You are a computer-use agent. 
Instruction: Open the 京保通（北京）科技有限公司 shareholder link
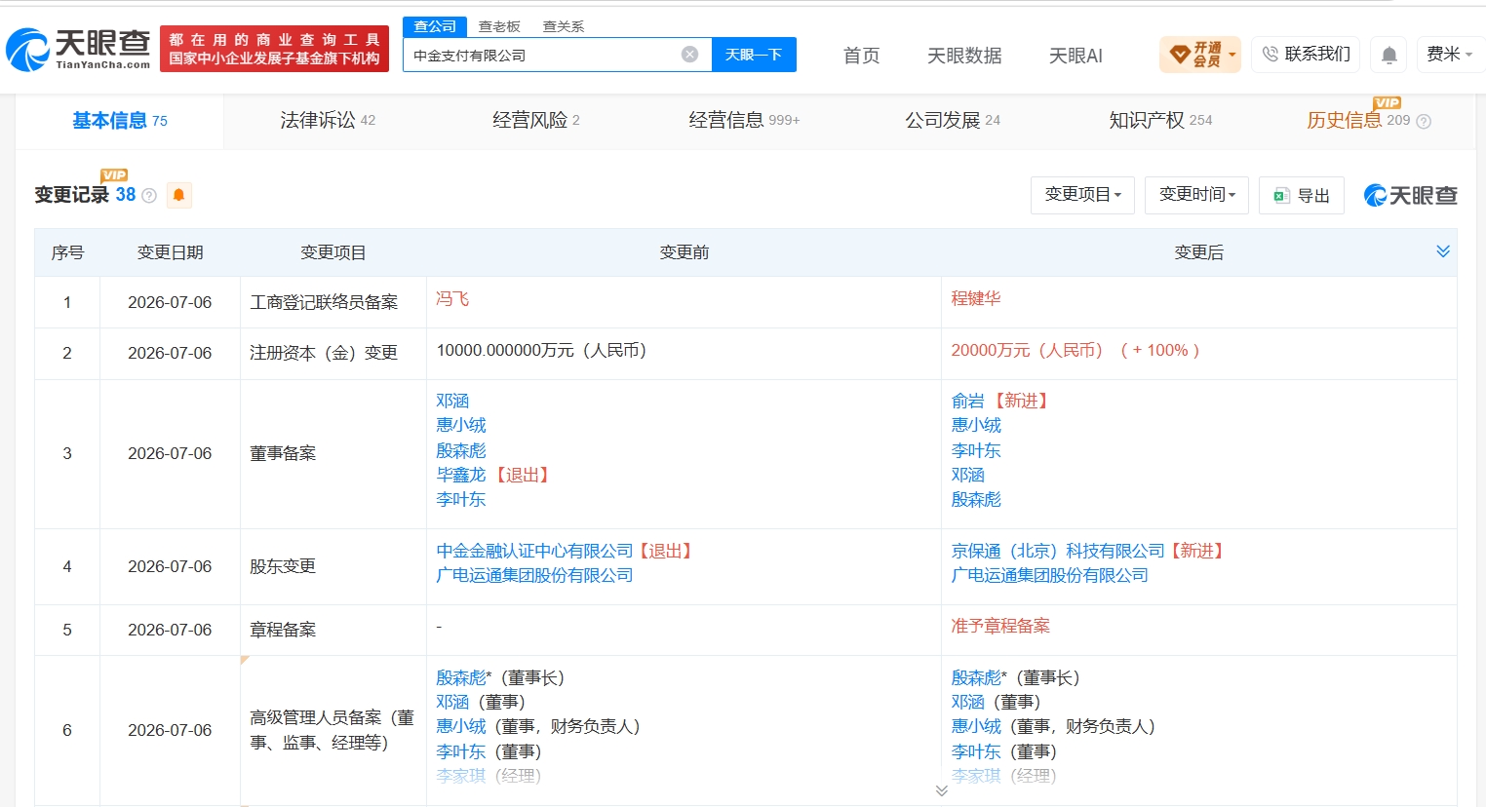click(x=1058, y=551)
